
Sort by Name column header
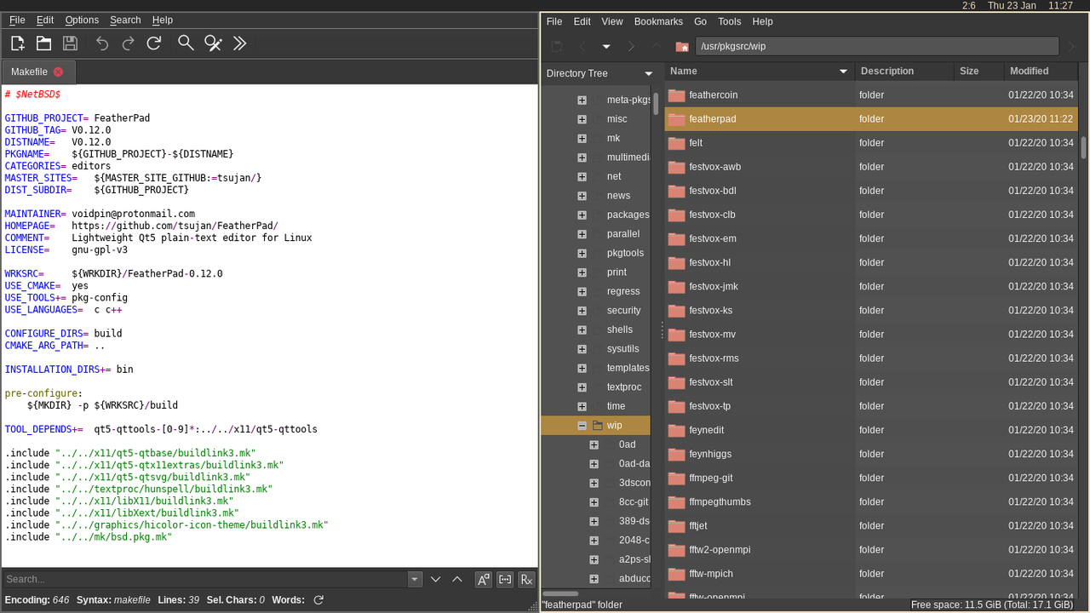point(760,72)
